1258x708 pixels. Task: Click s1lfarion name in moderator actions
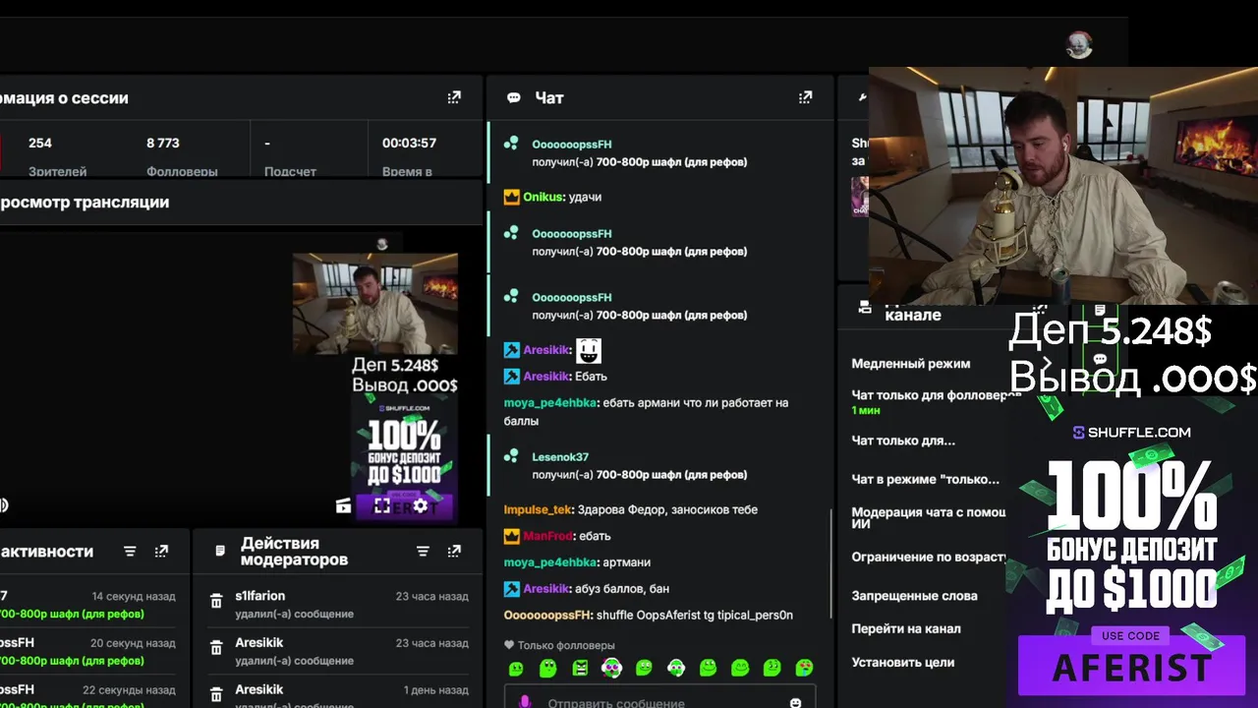click(x=259, y=596)
